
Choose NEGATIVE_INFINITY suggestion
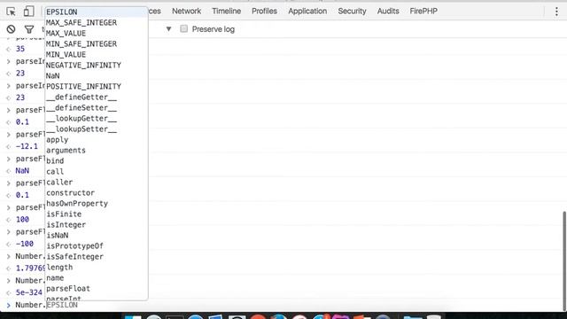coord(97,65)
